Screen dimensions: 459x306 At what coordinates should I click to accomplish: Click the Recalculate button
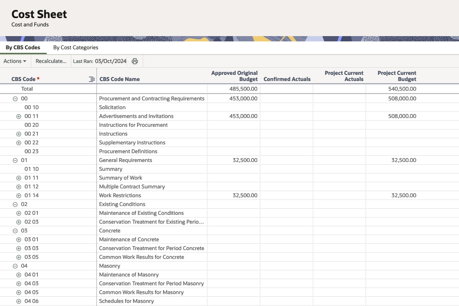pos(51,61)
